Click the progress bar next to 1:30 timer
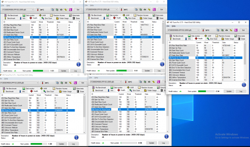 39,144
